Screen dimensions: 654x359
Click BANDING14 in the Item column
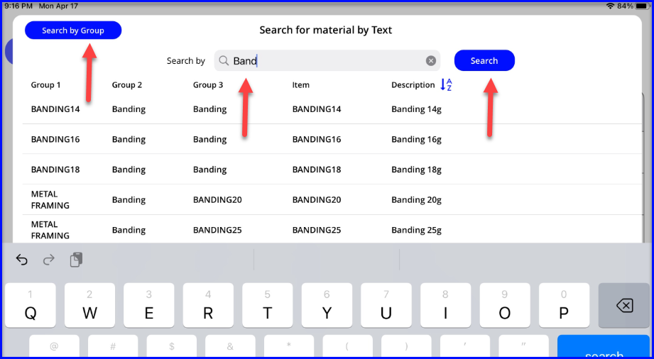click(317, 109)
